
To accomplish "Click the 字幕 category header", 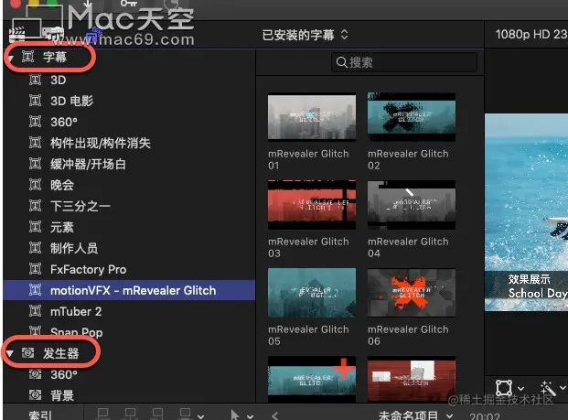I will (54, 57).
